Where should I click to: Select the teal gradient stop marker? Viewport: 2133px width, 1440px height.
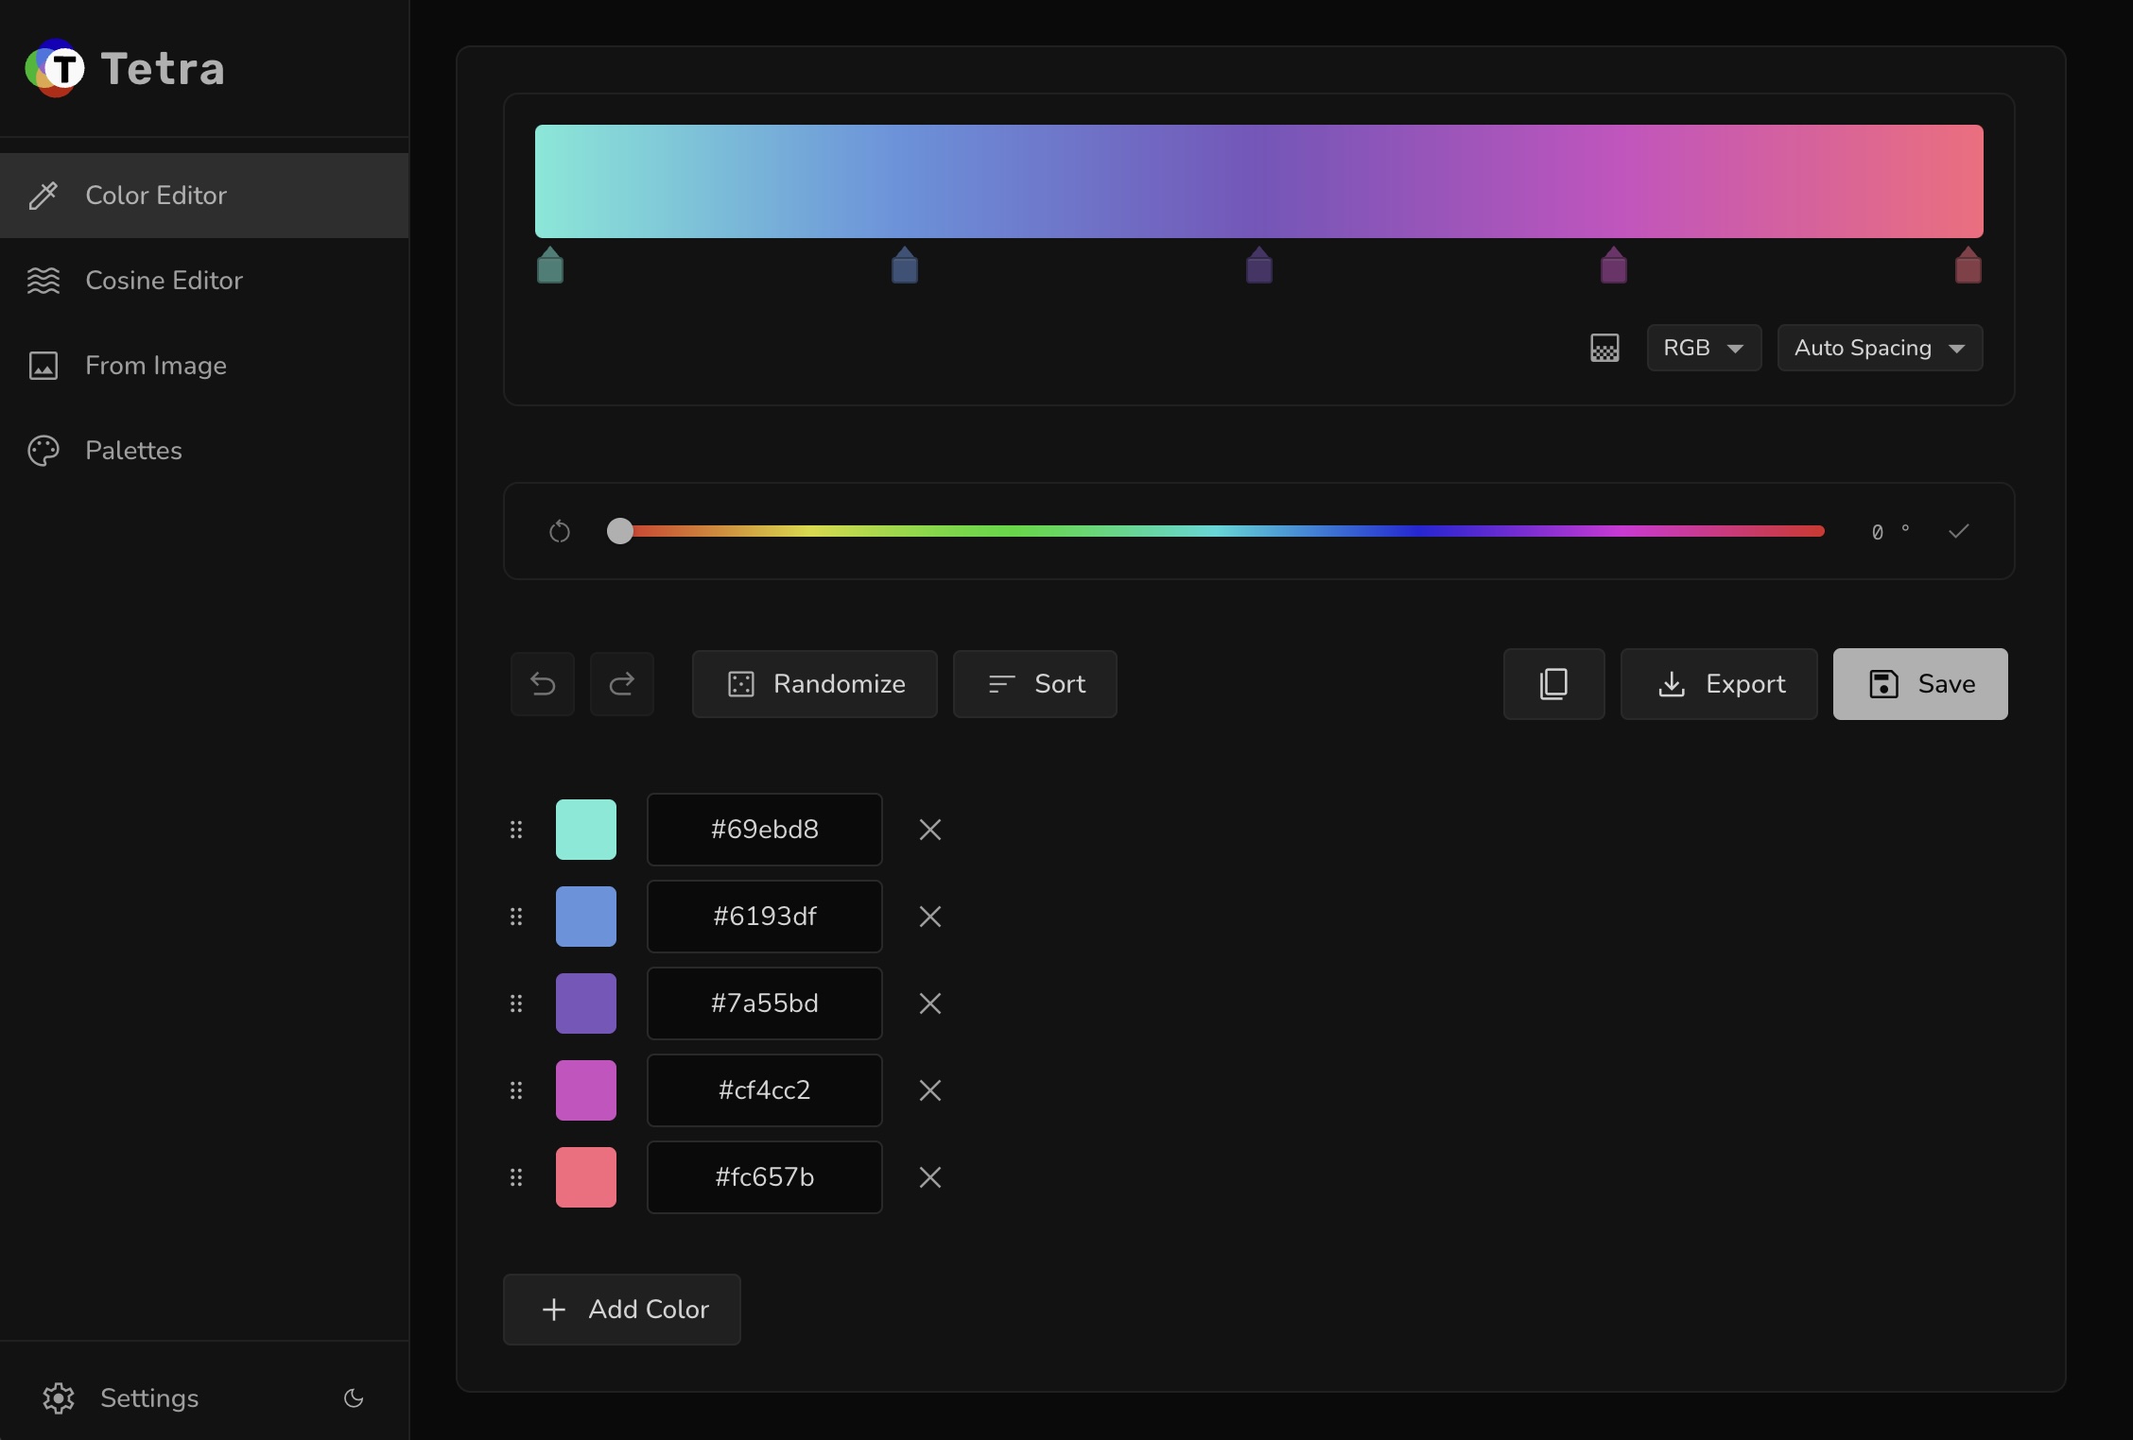pos(550,266)
